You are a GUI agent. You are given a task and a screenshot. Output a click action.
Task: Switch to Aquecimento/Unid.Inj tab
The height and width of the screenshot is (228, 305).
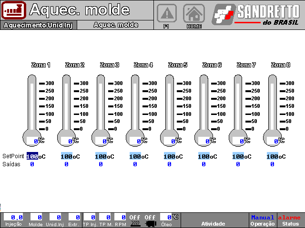[x=39, y=25]
